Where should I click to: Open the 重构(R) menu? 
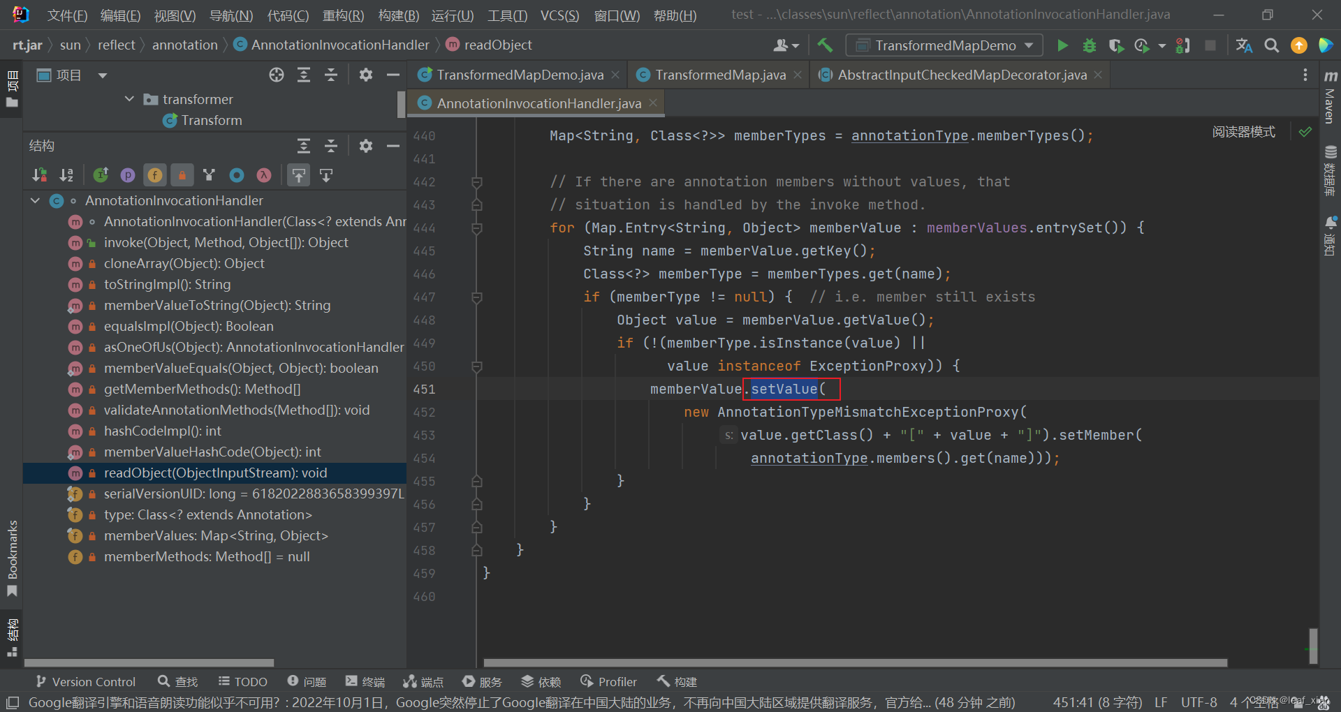point(343,15)
